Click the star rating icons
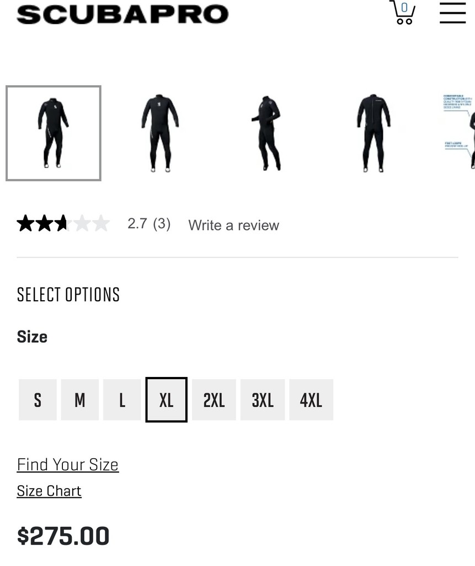Image resolution: width=475 pixels, height=566 pixels. tap(63, 224)
